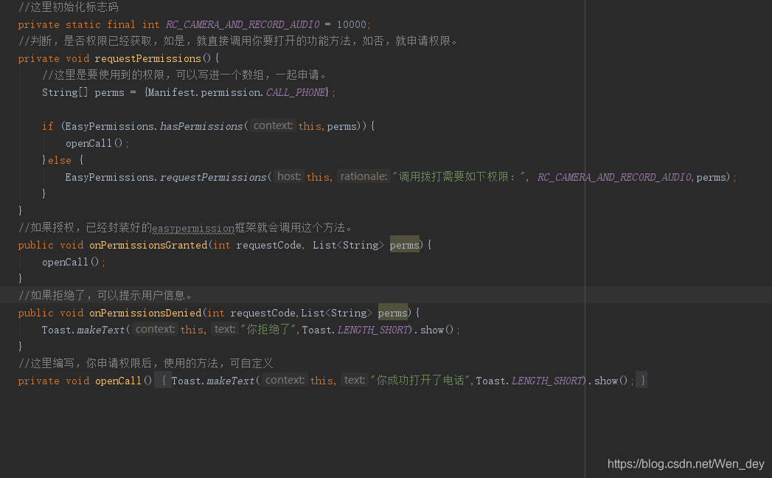Click EasyPermissions.requestPermissions call
The width and height of the screenshot is (772, 478).
tap(165, 177)
